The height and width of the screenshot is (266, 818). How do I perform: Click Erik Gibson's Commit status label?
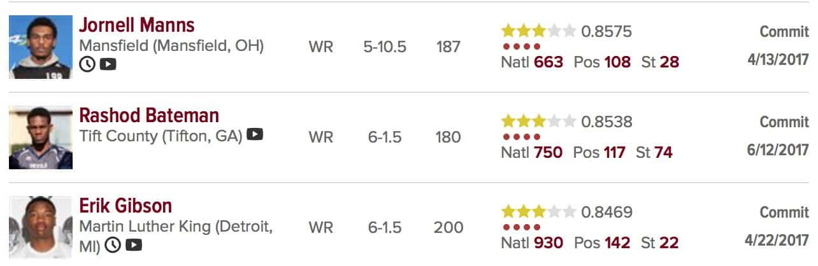click(x=784, y=212)
